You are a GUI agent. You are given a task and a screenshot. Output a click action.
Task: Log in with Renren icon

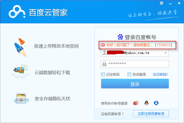tap(156, 103)
